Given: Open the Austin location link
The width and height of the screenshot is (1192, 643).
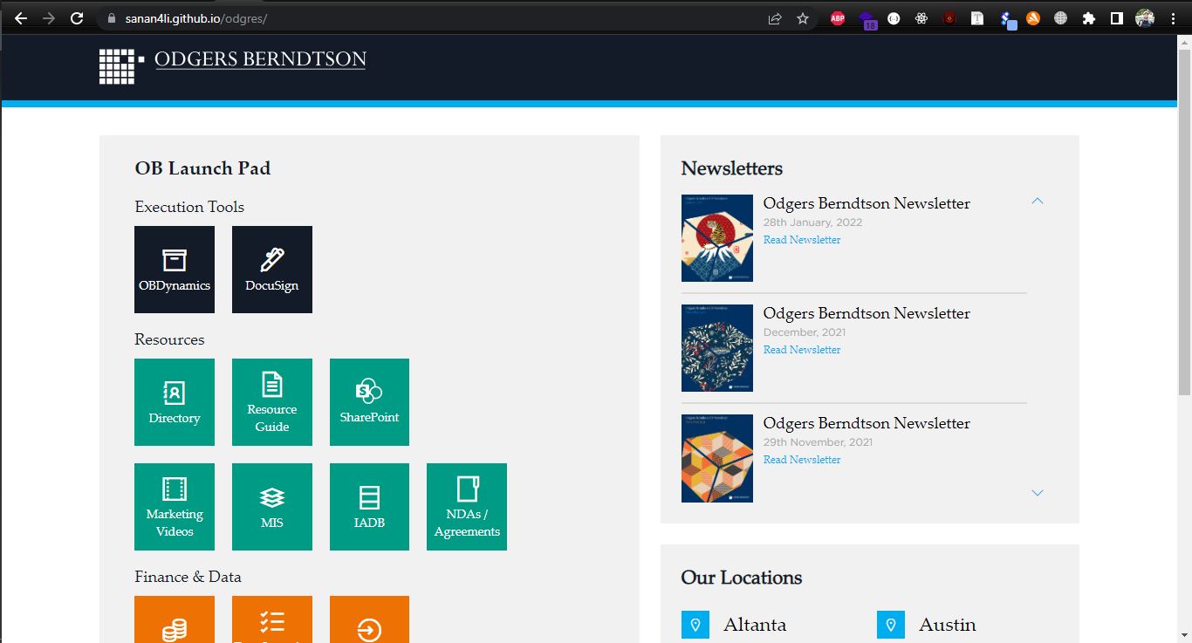Looking at the screenshot, I should pyautogui.click(x=948, y=625).
